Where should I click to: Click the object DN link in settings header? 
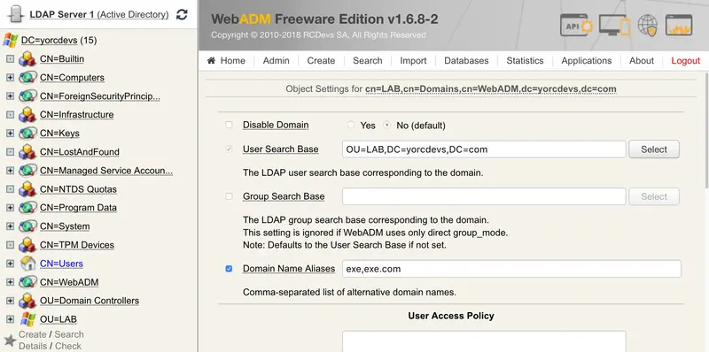491,89
